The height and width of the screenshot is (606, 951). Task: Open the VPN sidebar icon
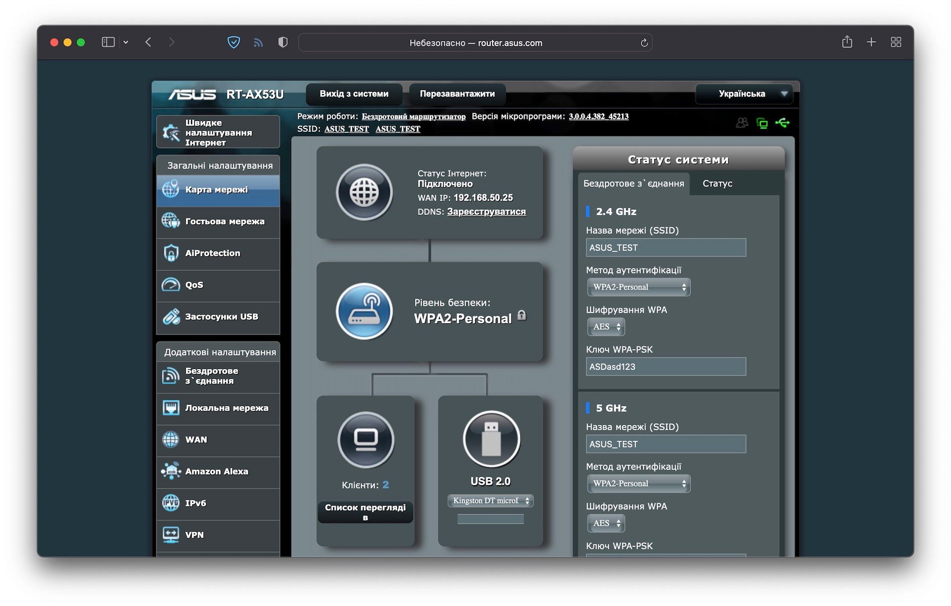point(170,535)
